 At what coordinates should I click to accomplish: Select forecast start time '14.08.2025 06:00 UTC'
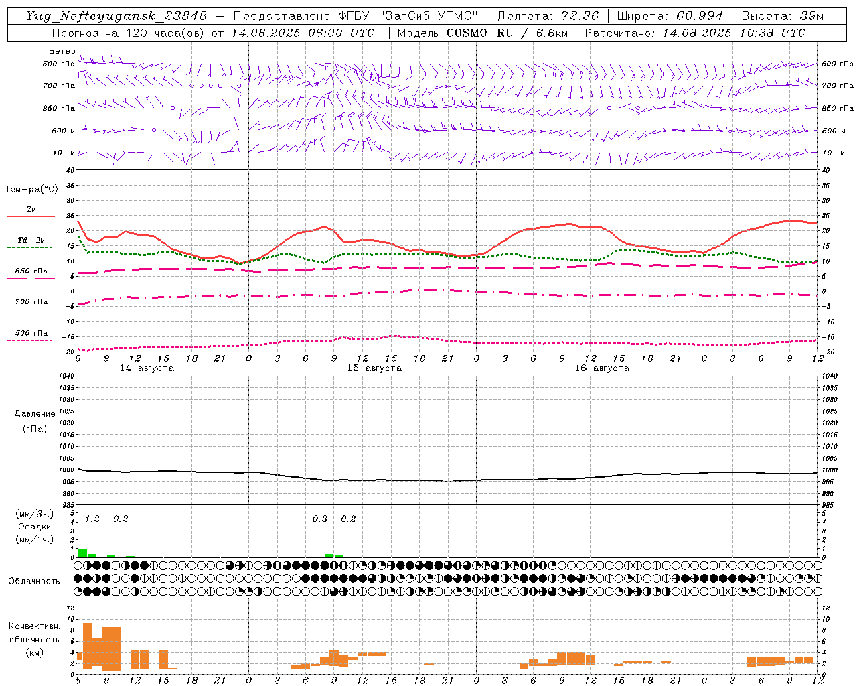303,33
